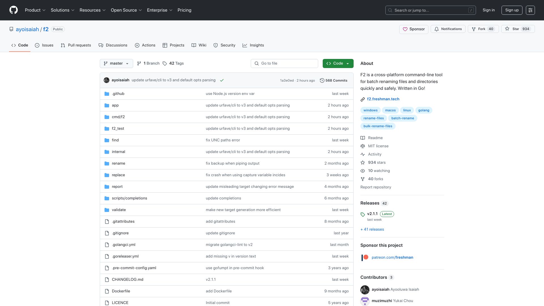Screen dimensions: 544x306
Task: Open commit 'fix UNC paths error'
Action: point(223,140)
